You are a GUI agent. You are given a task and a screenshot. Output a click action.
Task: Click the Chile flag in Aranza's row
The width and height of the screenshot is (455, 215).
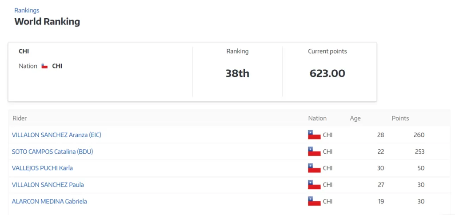pos(314,135)
